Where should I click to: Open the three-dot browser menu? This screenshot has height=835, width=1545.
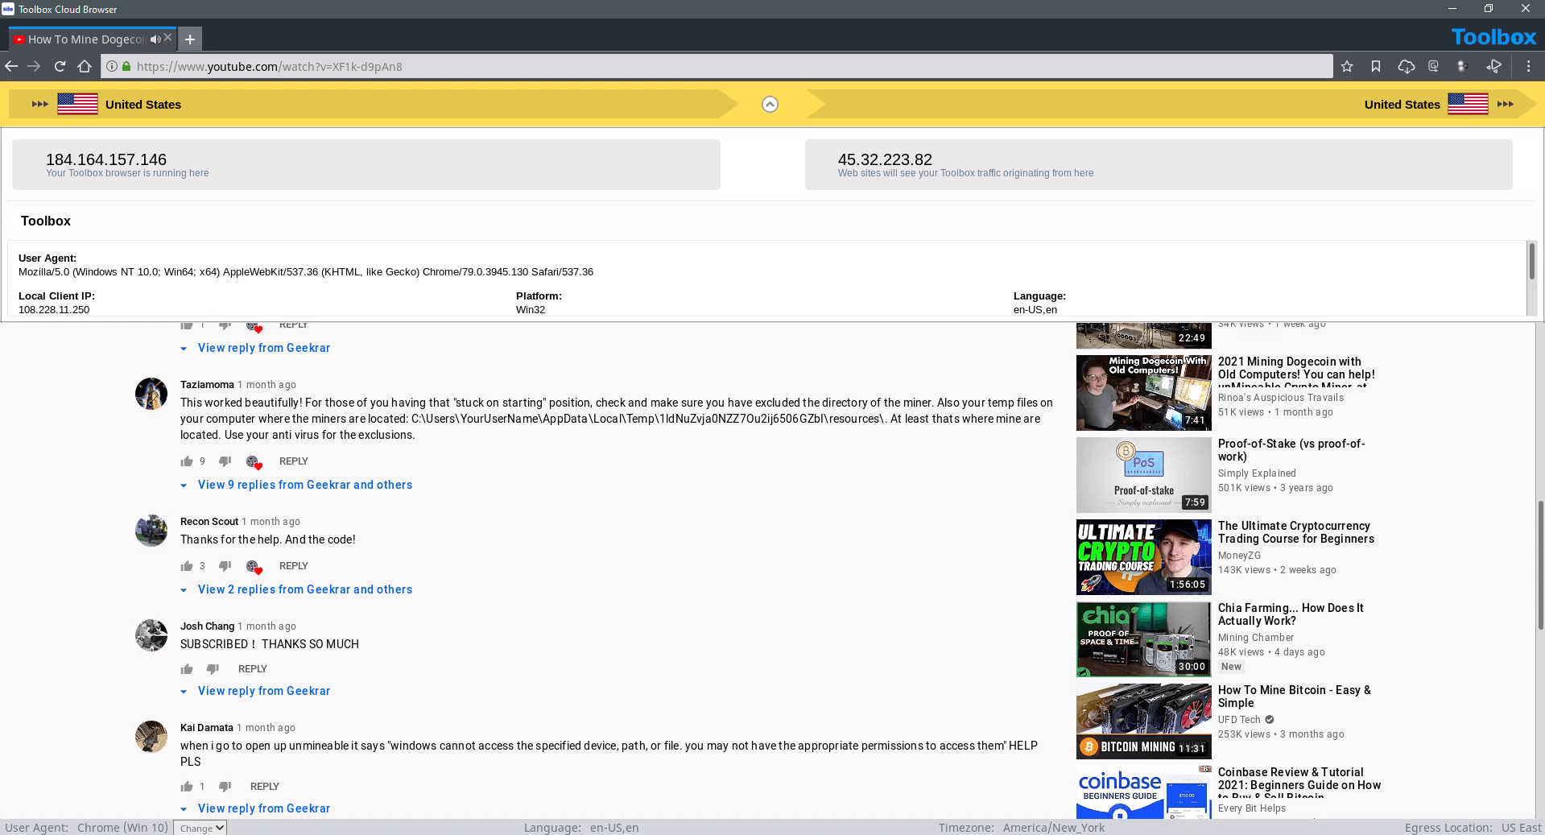point(1528,67)
